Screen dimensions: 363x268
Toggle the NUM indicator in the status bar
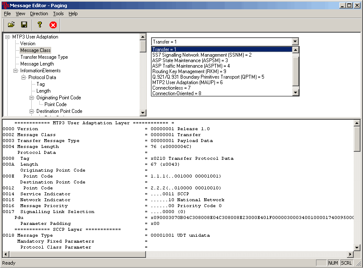[333, 263]
